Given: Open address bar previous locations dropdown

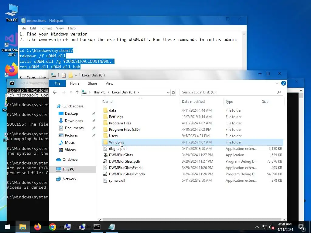Looking at the screenshot, I should (168, 92).
